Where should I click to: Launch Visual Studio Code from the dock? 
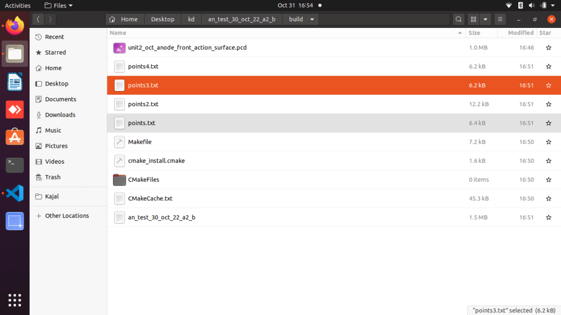(15, 193)
